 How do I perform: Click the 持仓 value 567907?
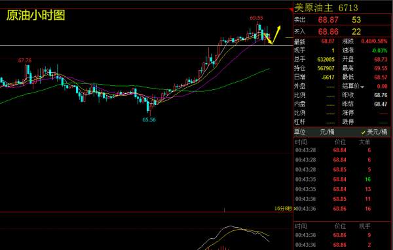coord(326,68)
